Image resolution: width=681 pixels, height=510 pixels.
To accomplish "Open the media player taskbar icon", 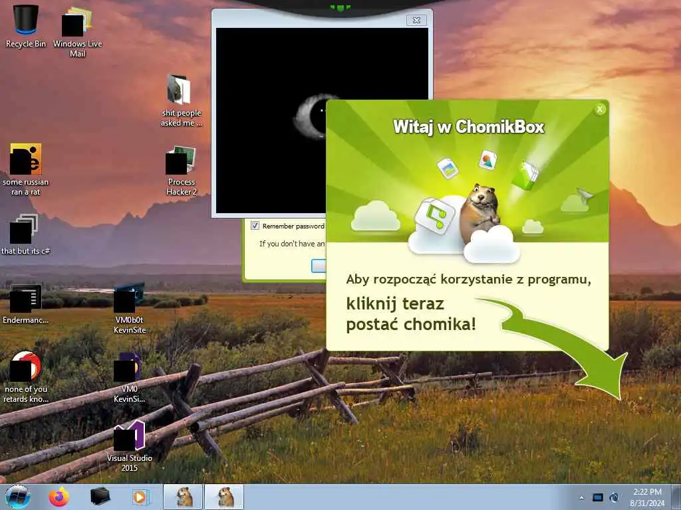I will [x=140, y=497].
